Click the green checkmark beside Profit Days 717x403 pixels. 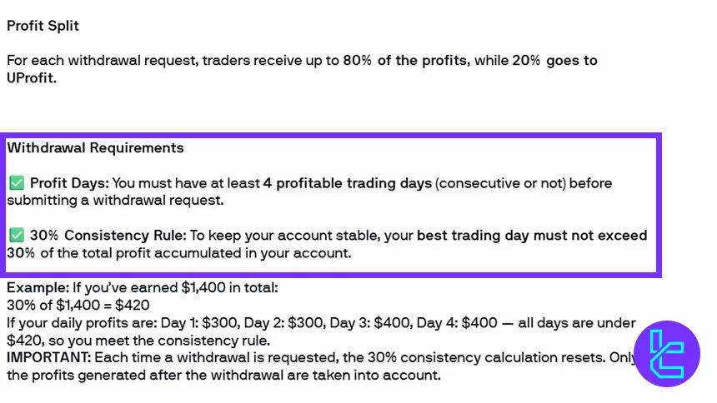(x=17, y=183)
